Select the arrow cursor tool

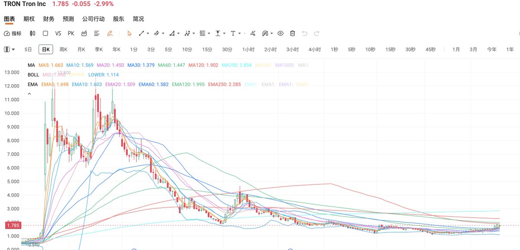(129, 33)
